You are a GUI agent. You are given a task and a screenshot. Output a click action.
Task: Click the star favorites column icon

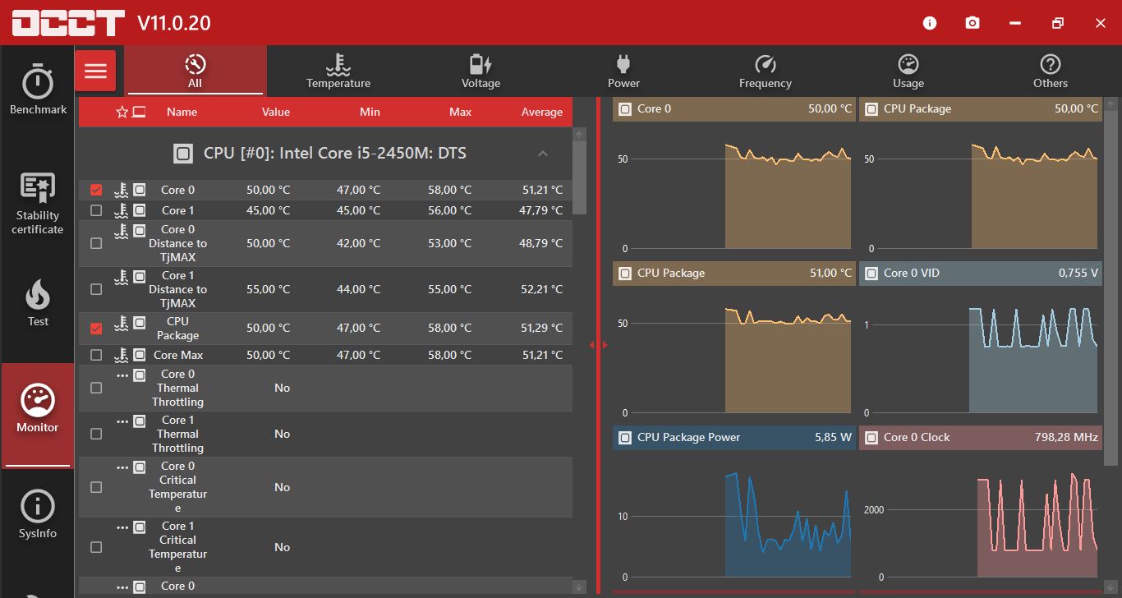(x=122, y=112)
